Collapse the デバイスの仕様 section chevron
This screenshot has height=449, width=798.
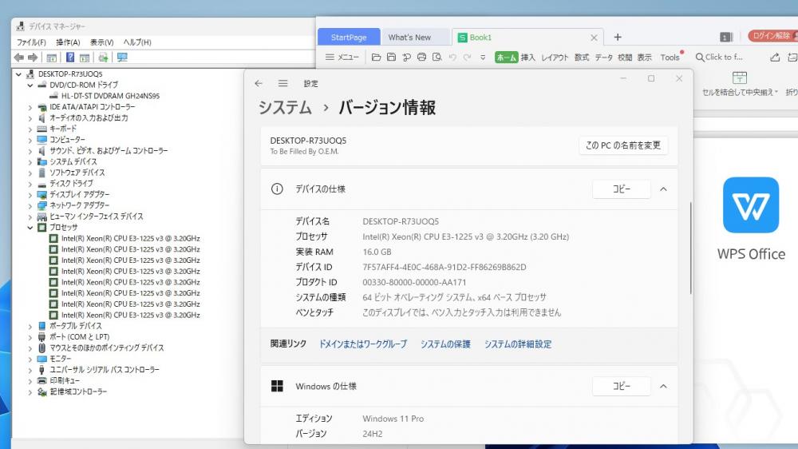point(663,189)
